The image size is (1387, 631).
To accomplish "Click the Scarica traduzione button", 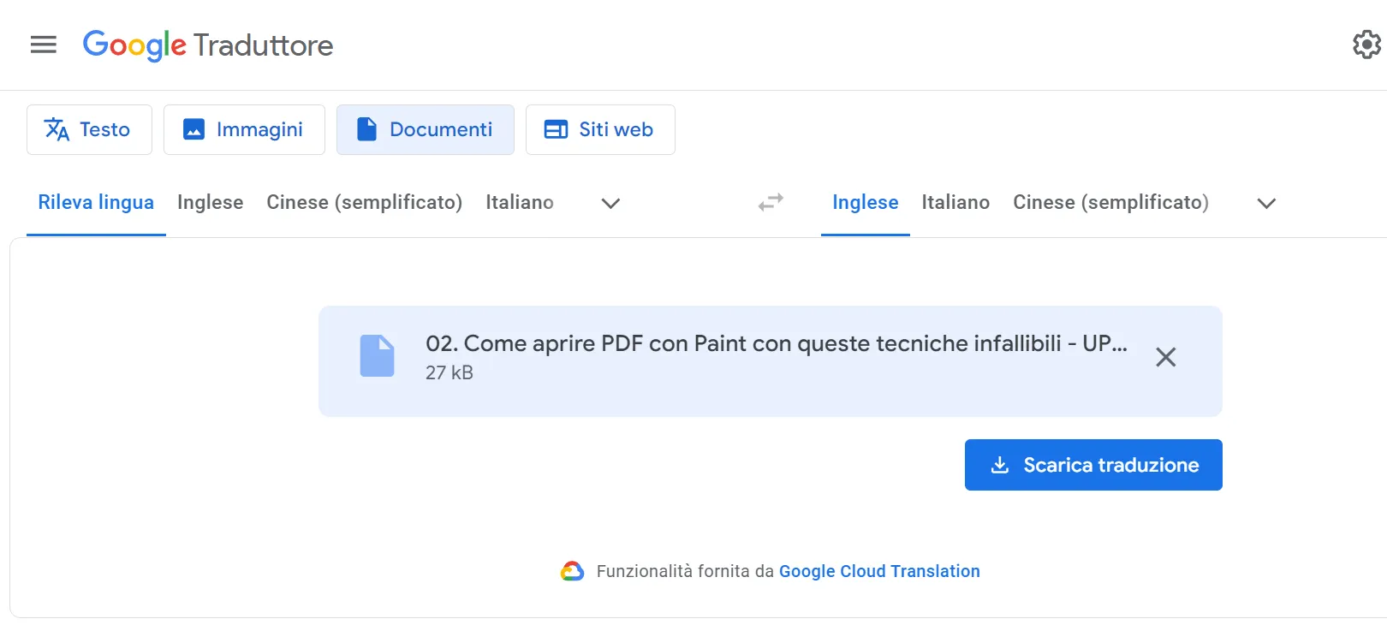I will point(1093,465).
